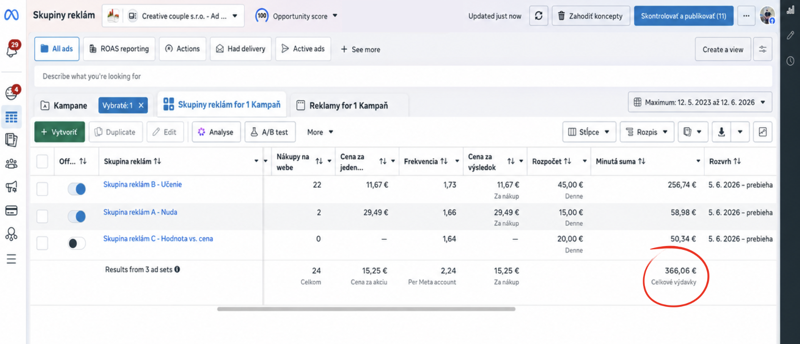This screenshot has height=344, width=800.
Task: Sort by Minutá suma column arrows
Action: click(642, 161)
